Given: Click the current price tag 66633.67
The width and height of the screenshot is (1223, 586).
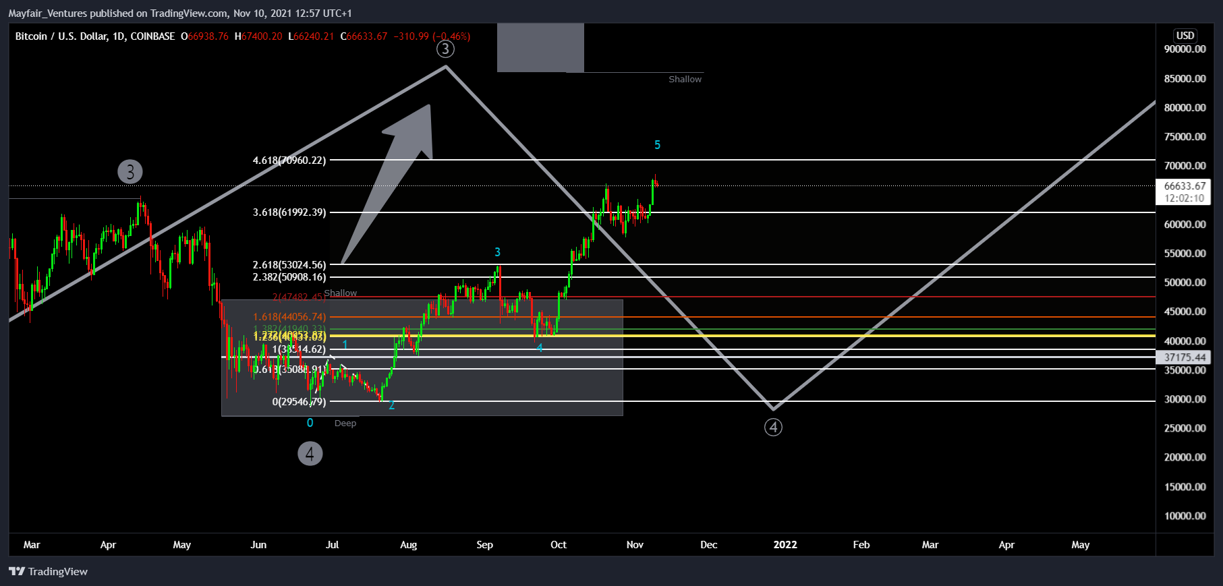Looking at the screenshot, I should point(1185,186).
